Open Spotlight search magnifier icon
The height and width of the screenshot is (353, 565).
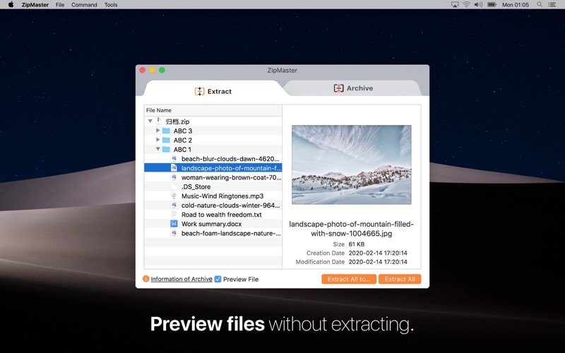point(540,5)
